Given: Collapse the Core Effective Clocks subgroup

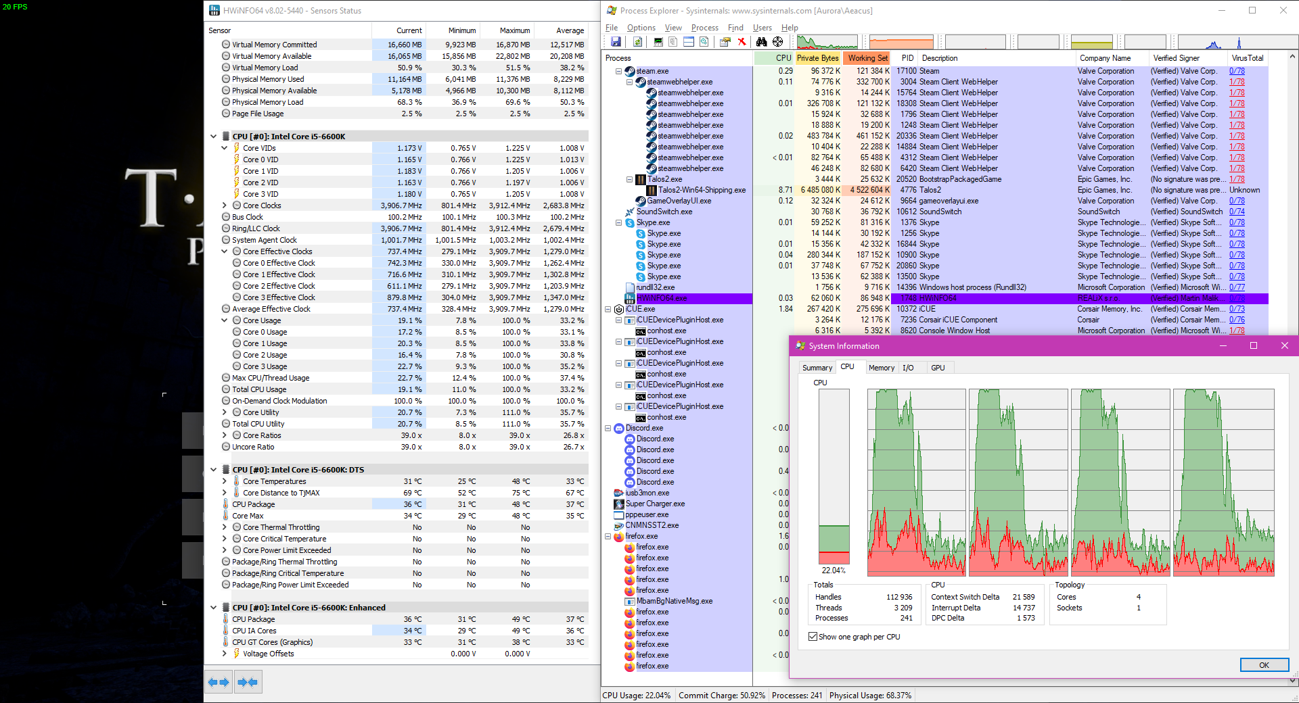Looking at the screenshot, I should 225,251.
